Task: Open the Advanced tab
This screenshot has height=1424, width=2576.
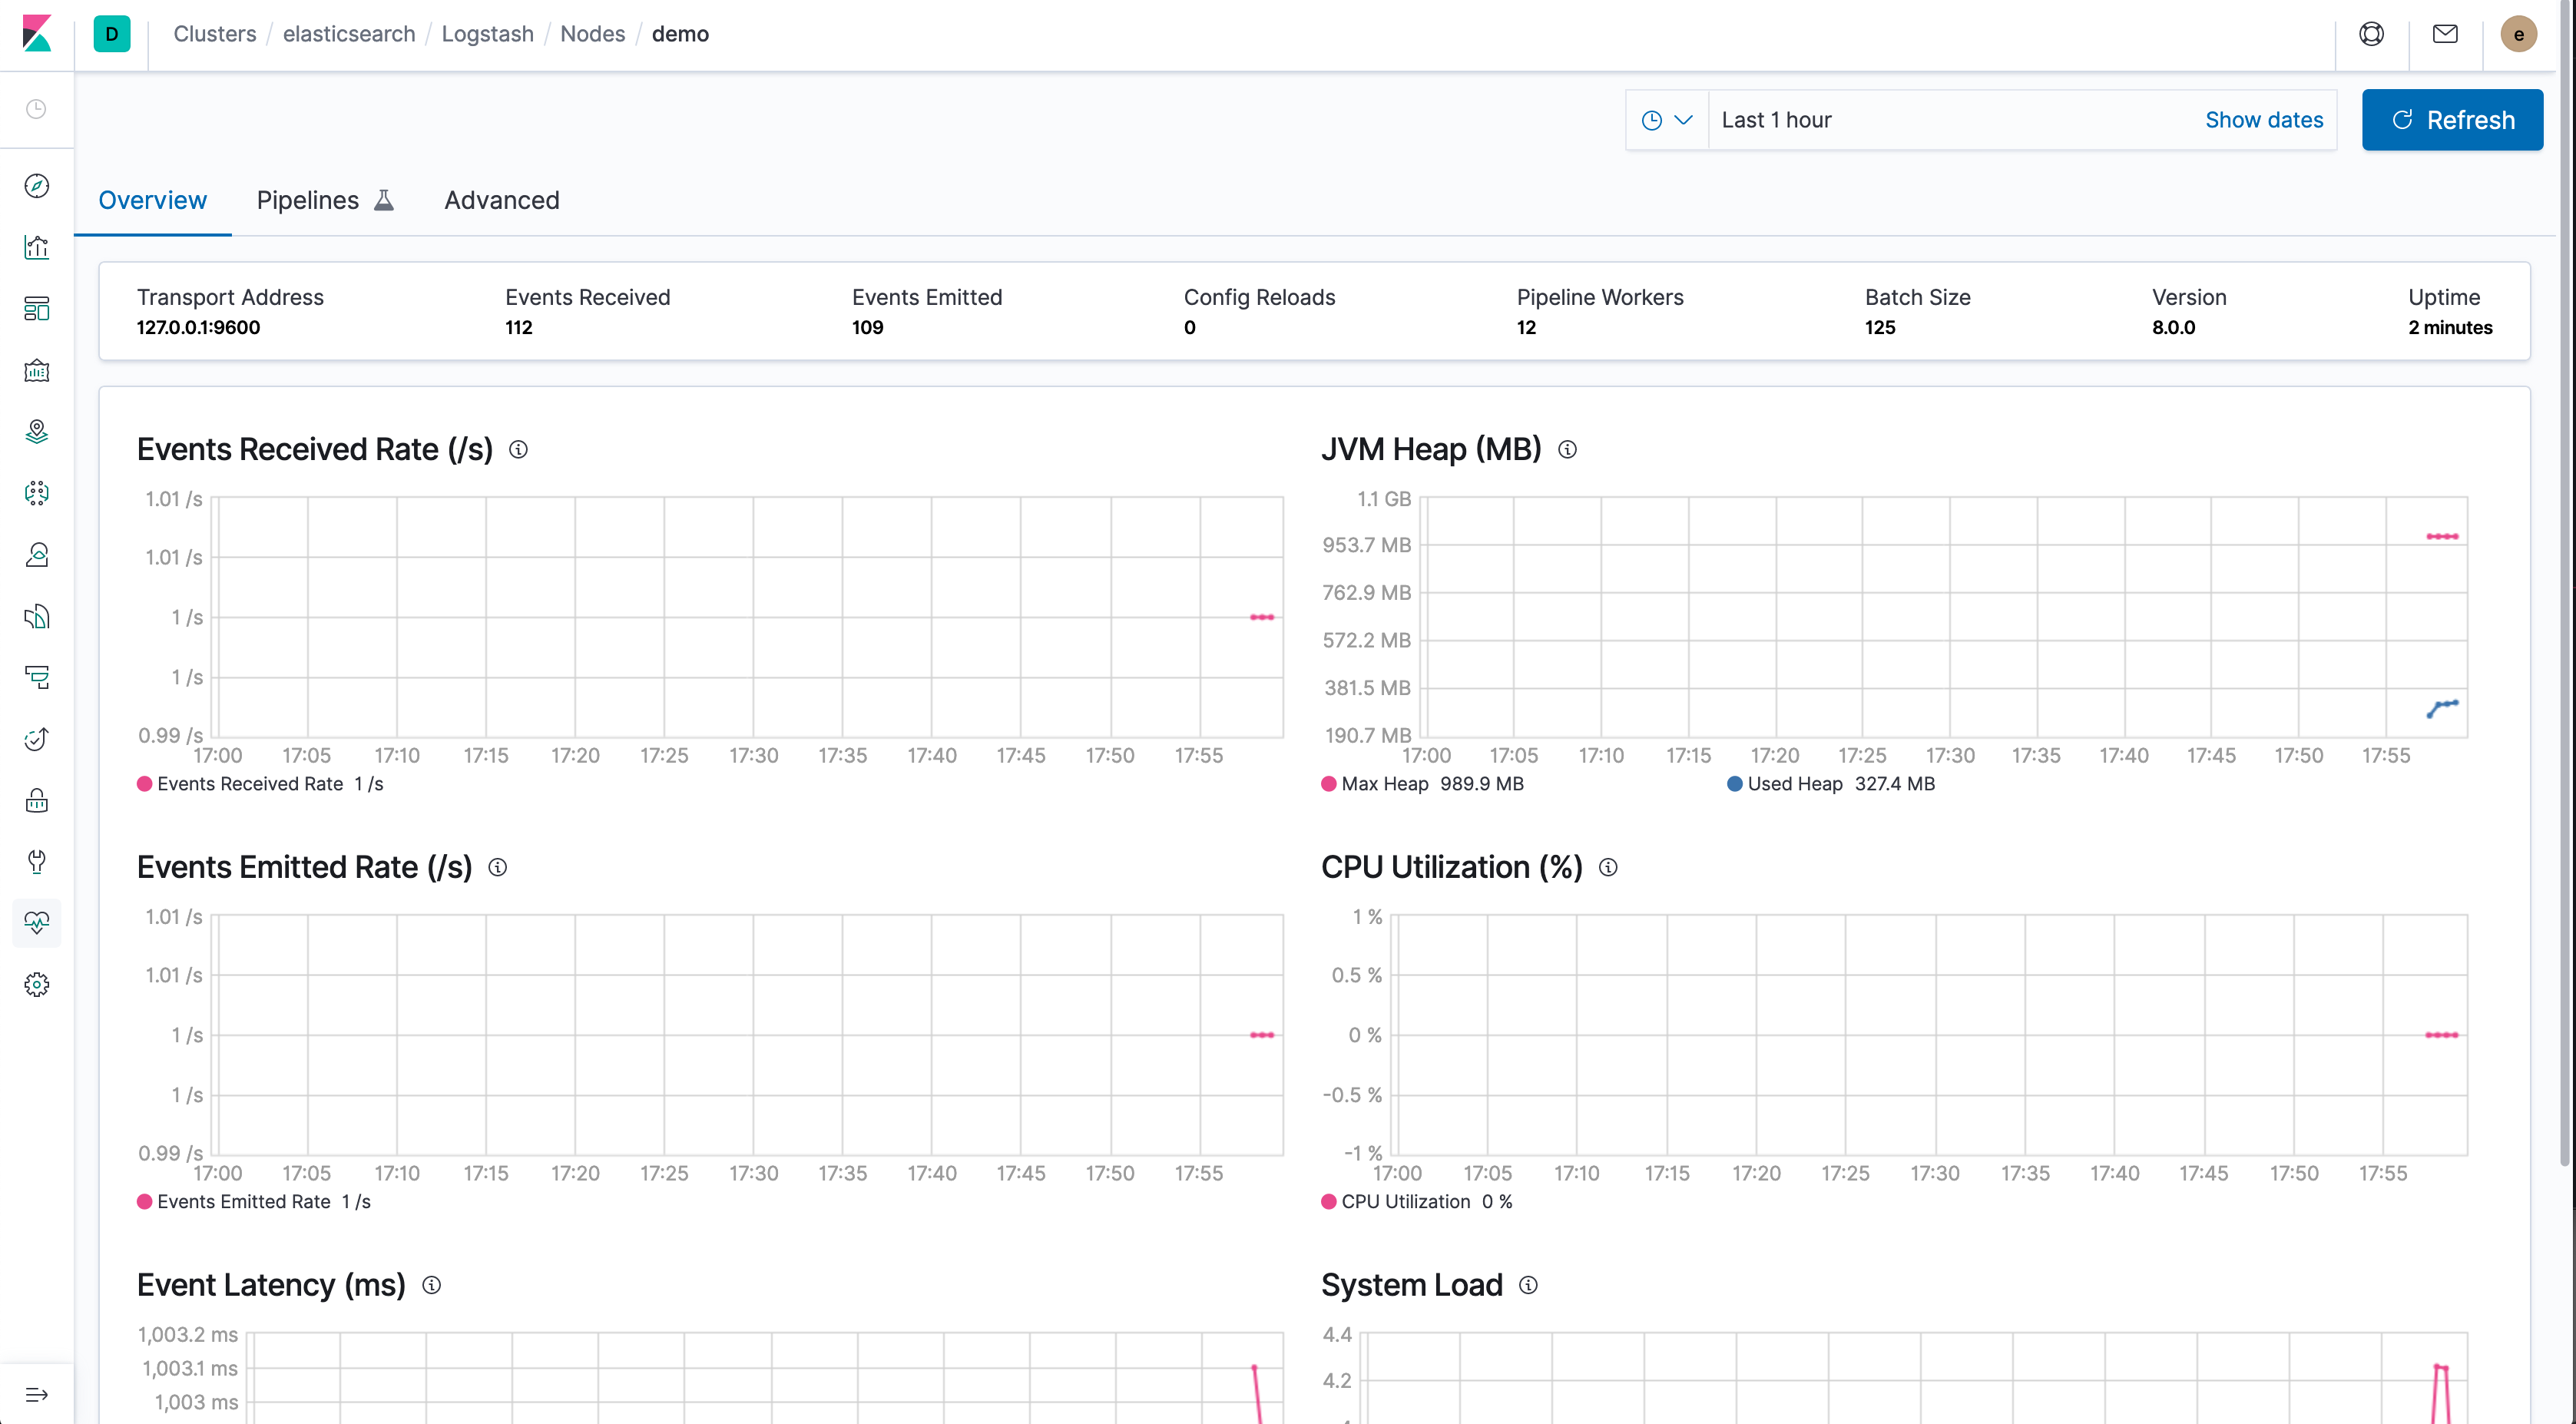Action: point(502,200)
